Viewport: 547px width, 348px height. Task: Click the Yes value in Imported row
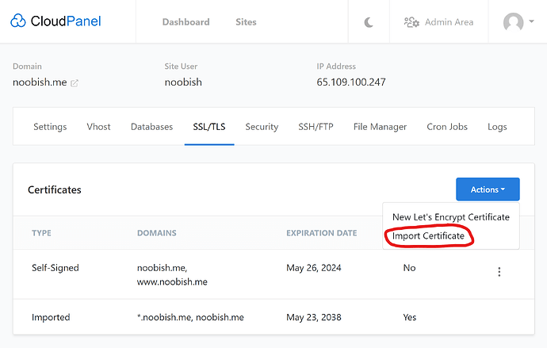tap(410, 317)
